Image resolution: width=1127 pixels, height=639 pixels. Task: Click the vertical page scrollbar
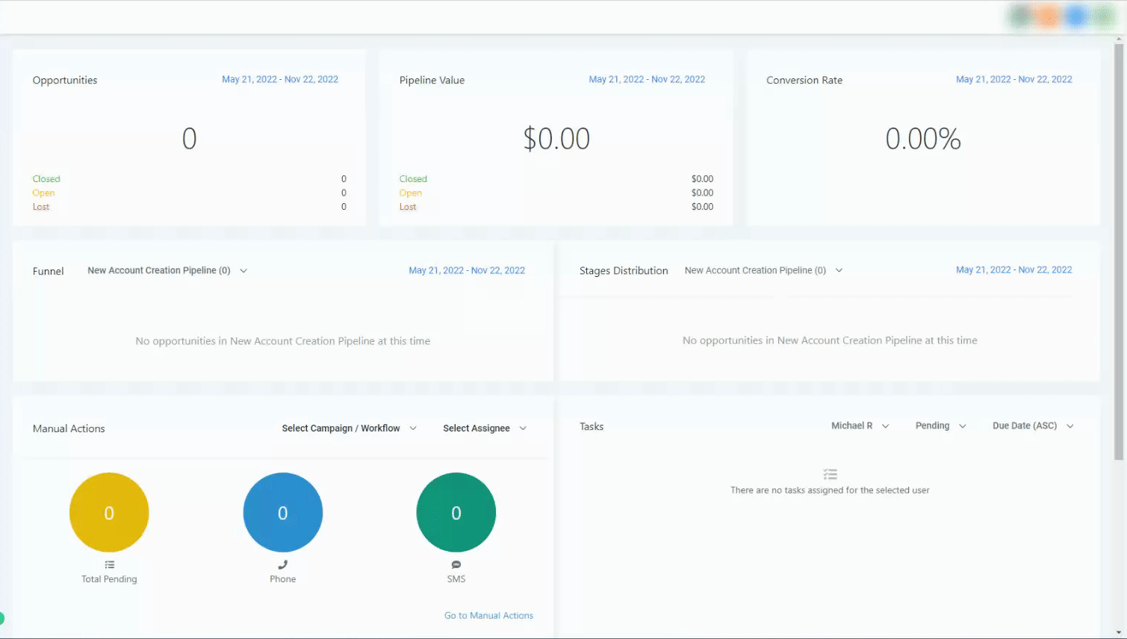click(1119, 254)
